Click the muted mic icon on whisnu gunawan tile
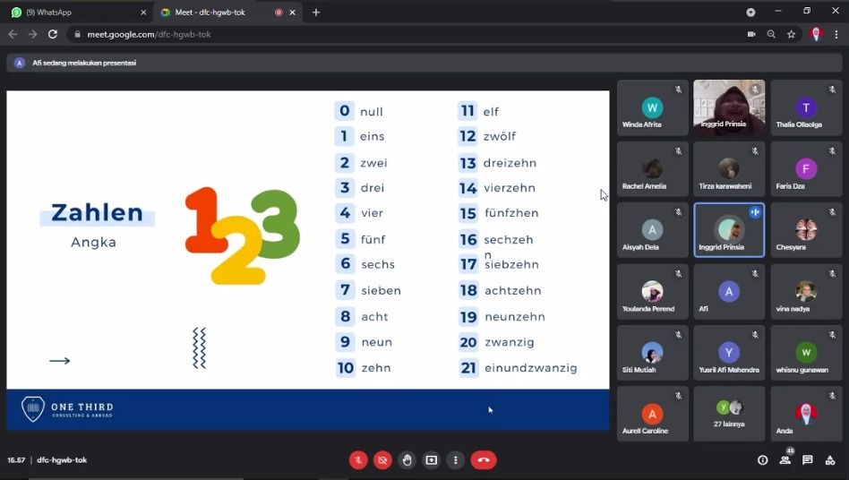This screenshot has height=480, width=849. coord(832,335)
